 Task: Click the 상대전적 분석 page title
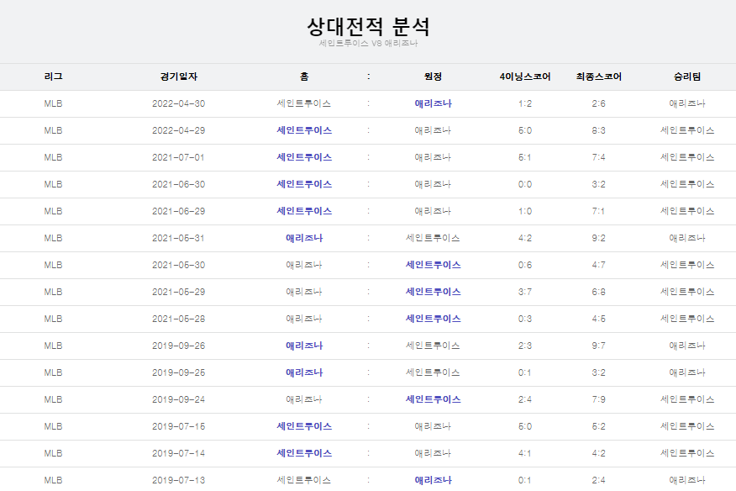click(368, 26)
